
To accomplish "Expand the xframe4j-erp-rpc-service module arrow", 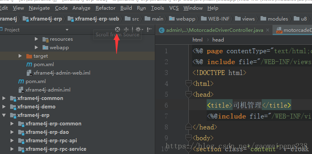I will [12, 149].
